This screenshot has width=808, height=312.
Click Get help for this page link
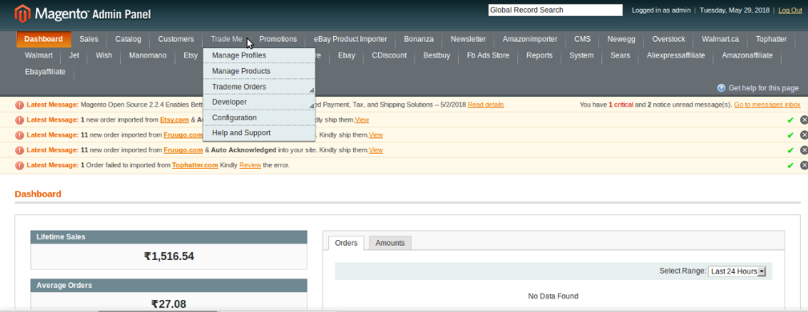(763, 88)
